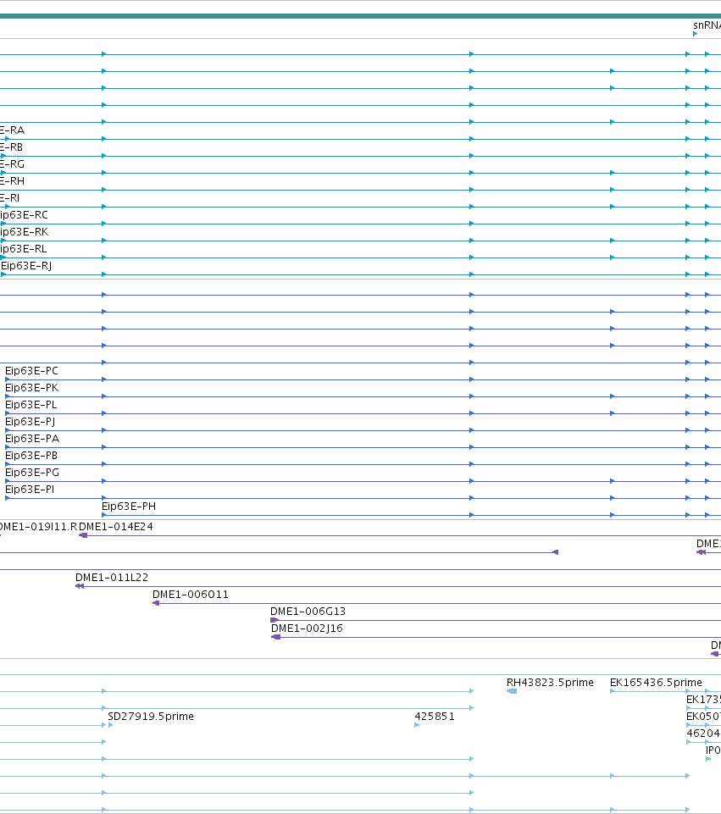The width and height of the screenshot is (721, 814).
Task: Click the EK165436.5prime EST label
Action: click(656, 682)
